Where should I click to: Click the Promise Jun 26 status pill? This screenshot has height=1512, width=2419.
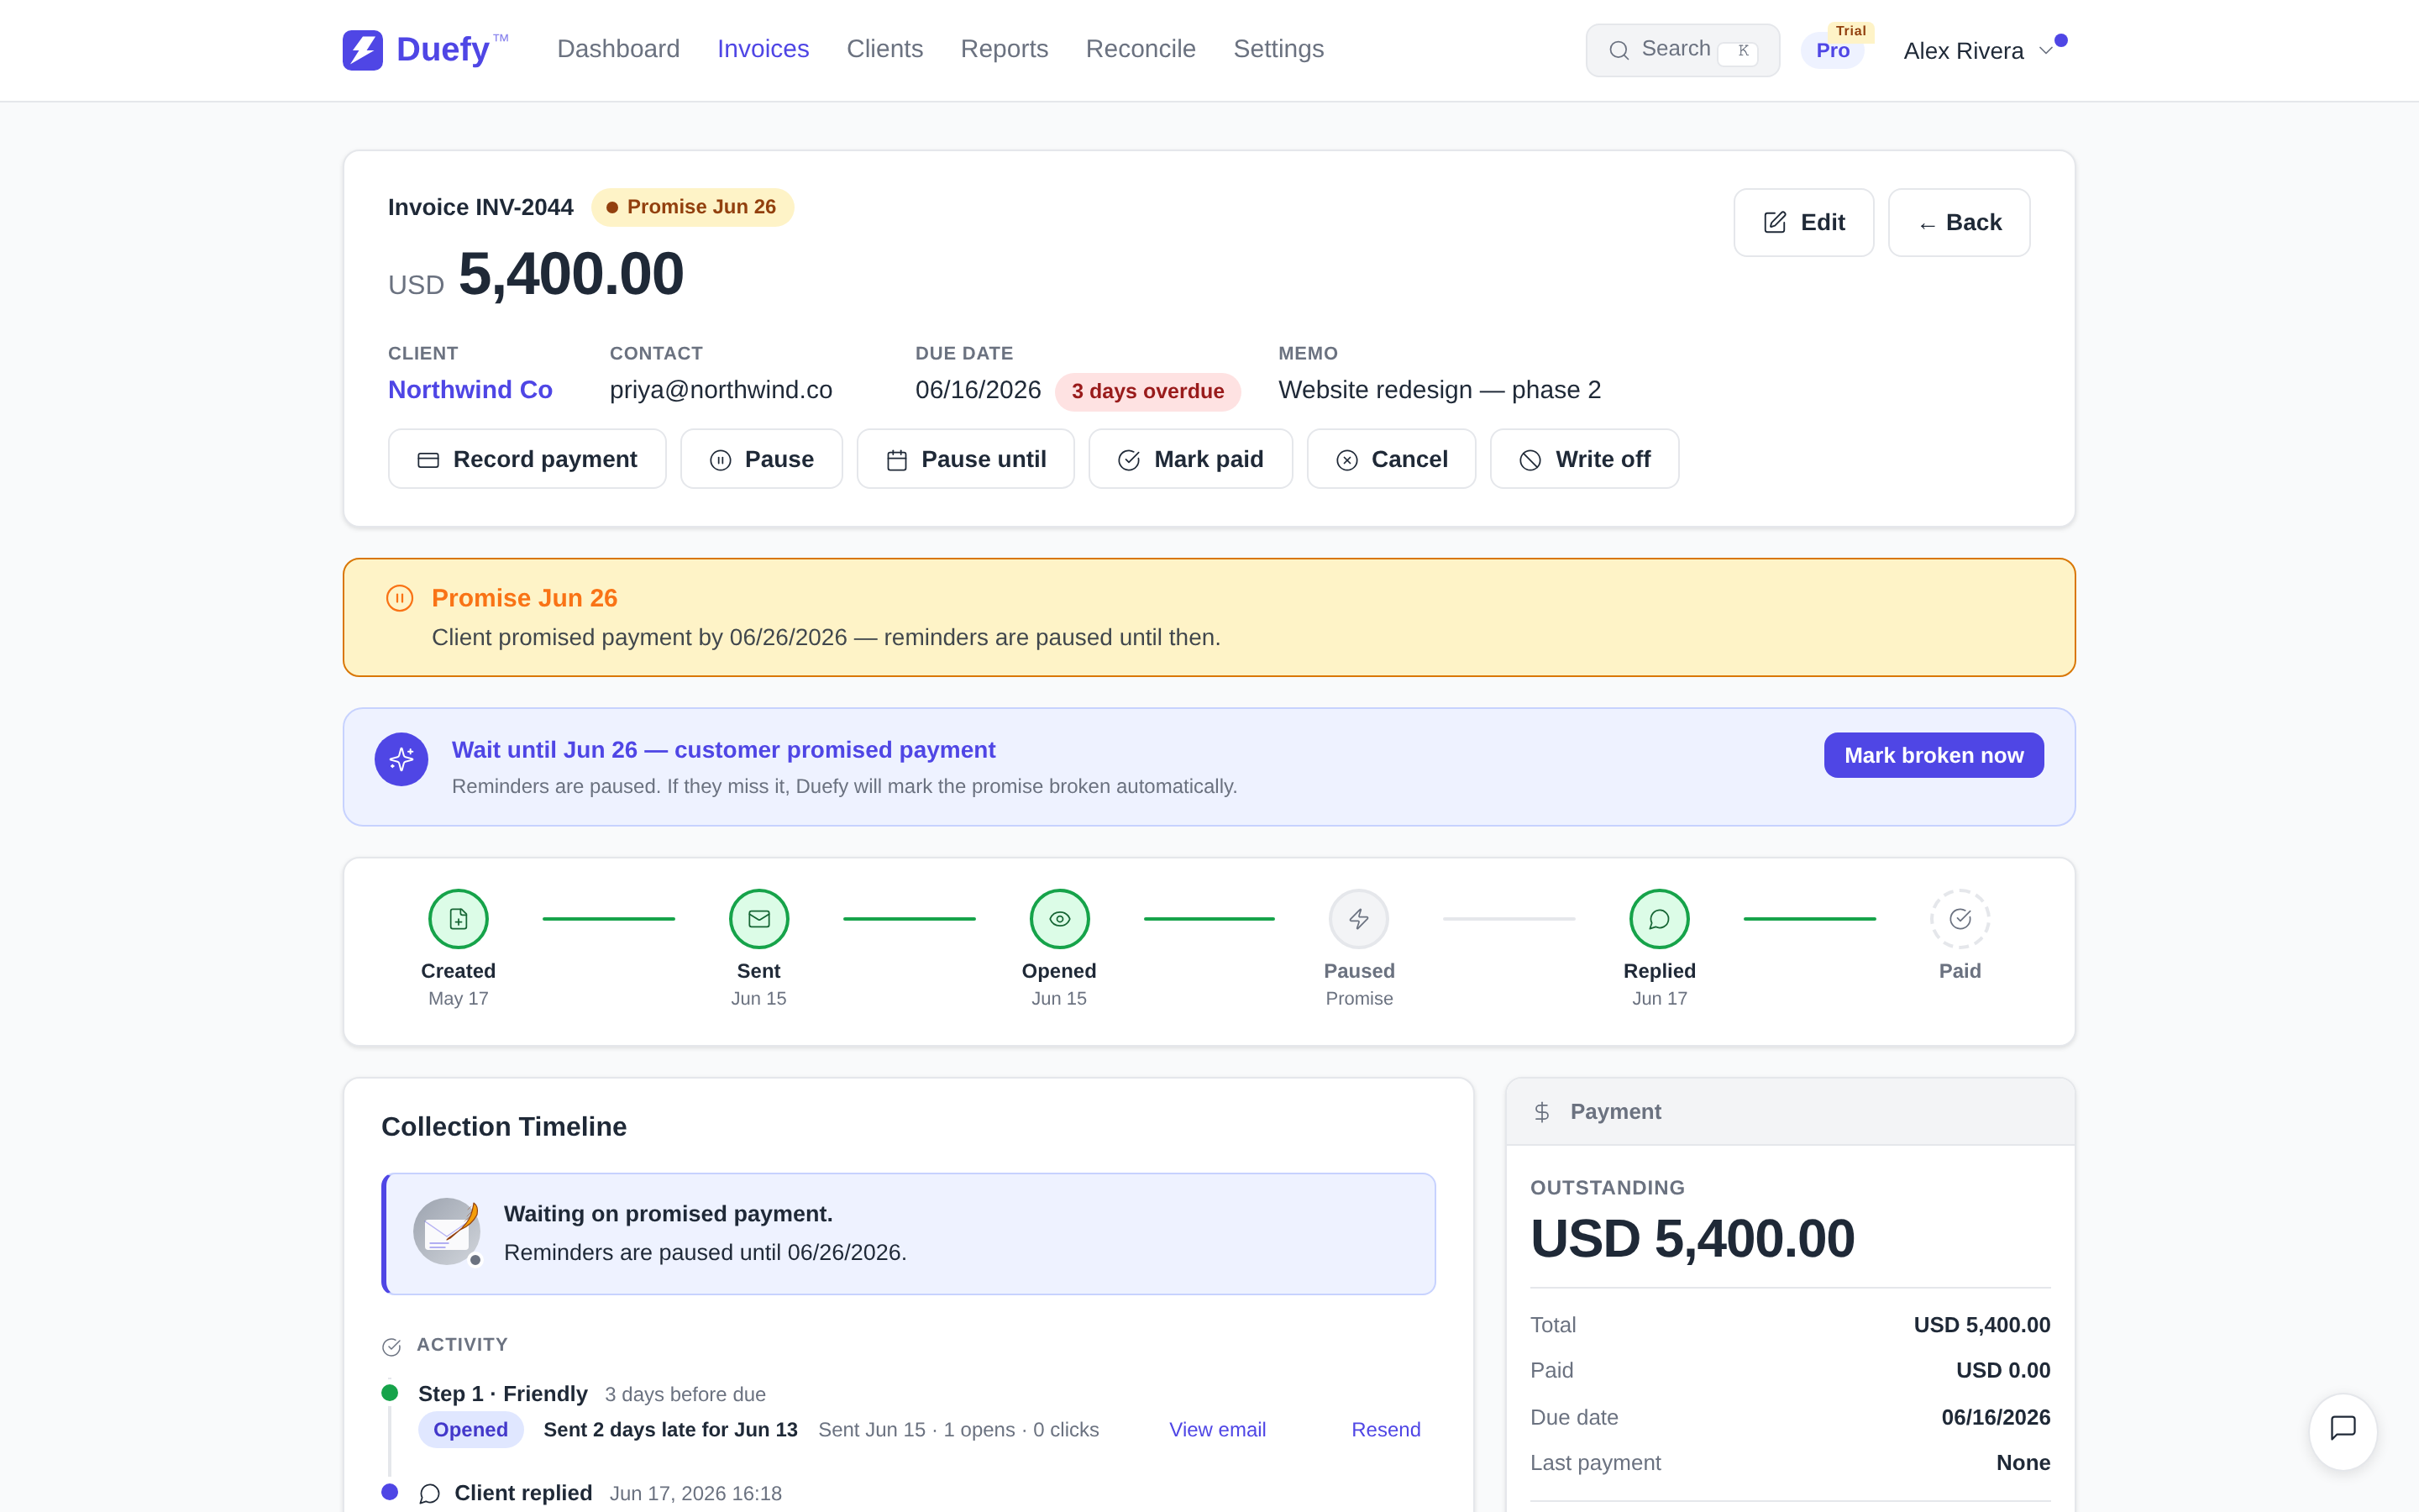692,207
